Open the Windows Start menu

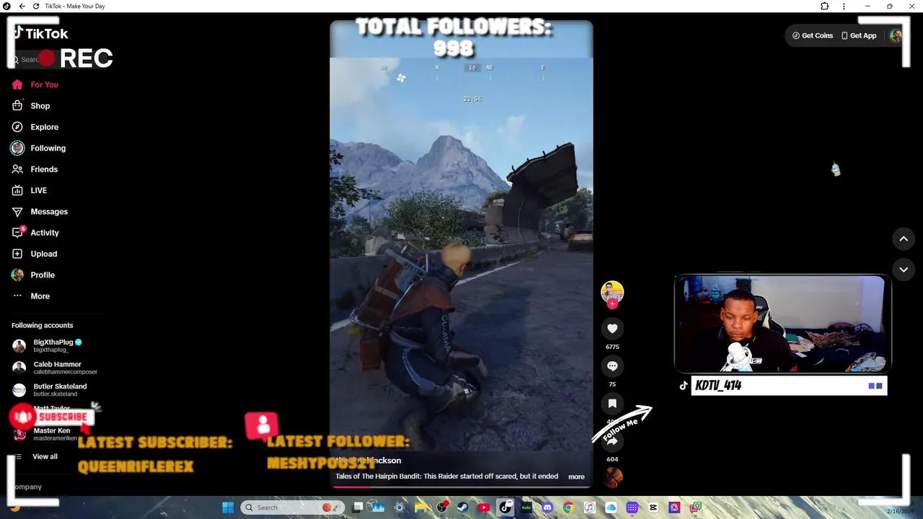tap(228, 507)
